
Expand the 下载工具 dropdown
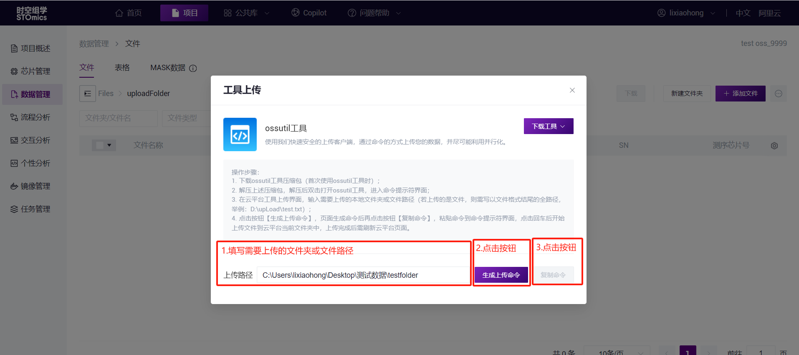point(549,126)
